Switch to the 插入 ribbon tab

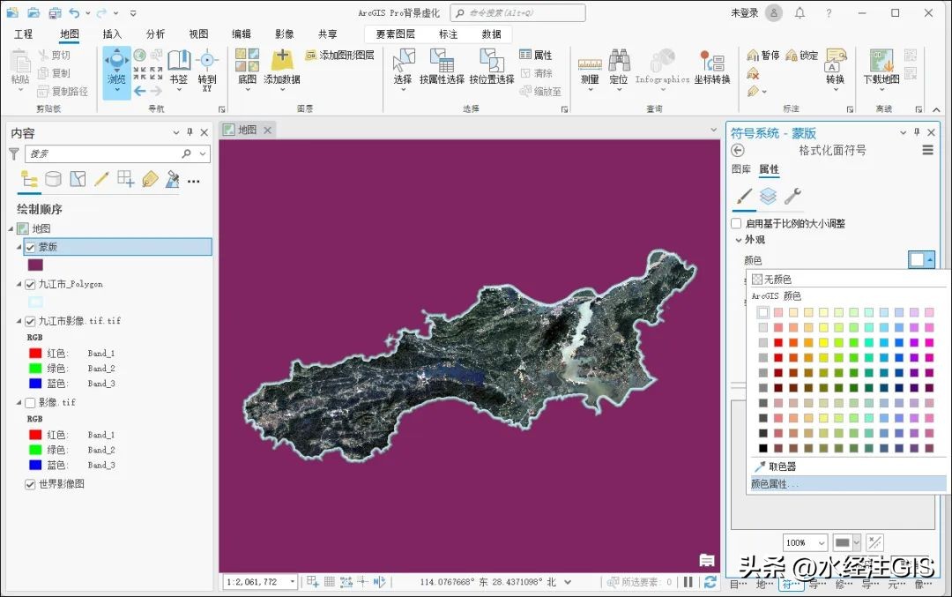pos(113,34)
